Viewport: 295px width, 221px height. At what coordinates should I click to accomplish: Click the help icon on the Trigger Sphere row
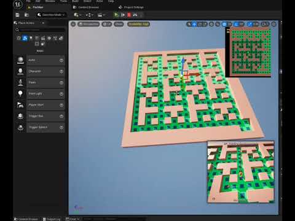[x=61, y=128]
